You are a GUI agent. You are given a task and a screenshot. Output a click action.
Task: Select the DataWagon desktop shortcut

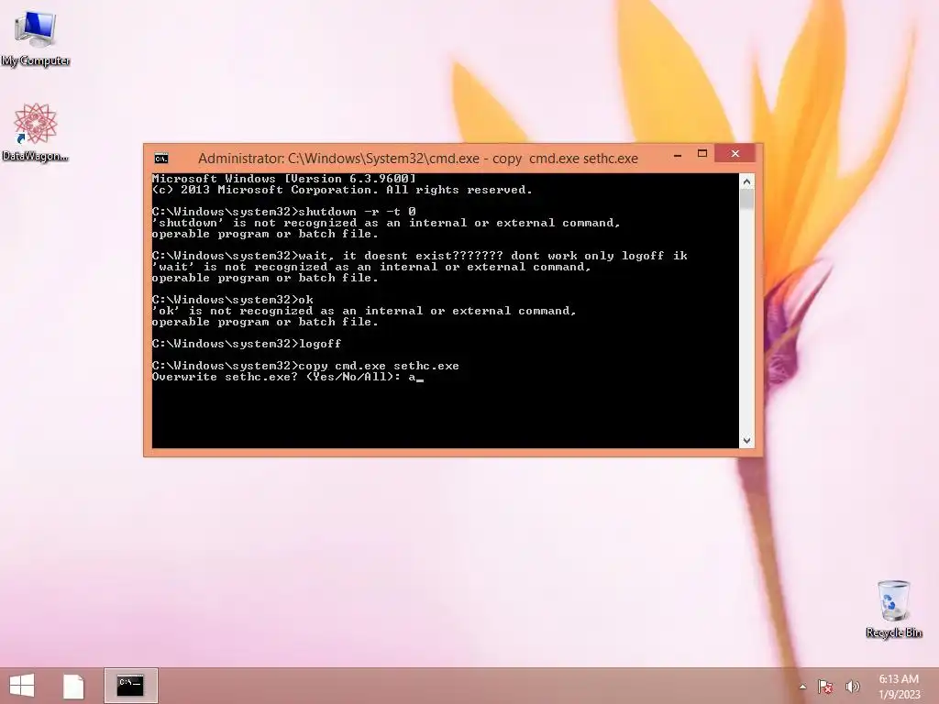point(36,132)
